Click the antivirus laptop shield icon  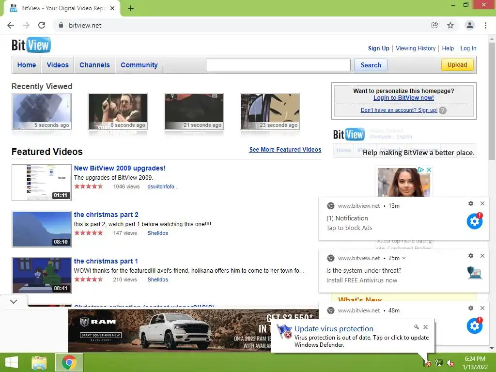[475, 273]
